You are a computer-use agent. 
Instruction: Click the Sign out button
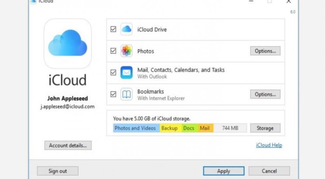[x=58, y=171]
